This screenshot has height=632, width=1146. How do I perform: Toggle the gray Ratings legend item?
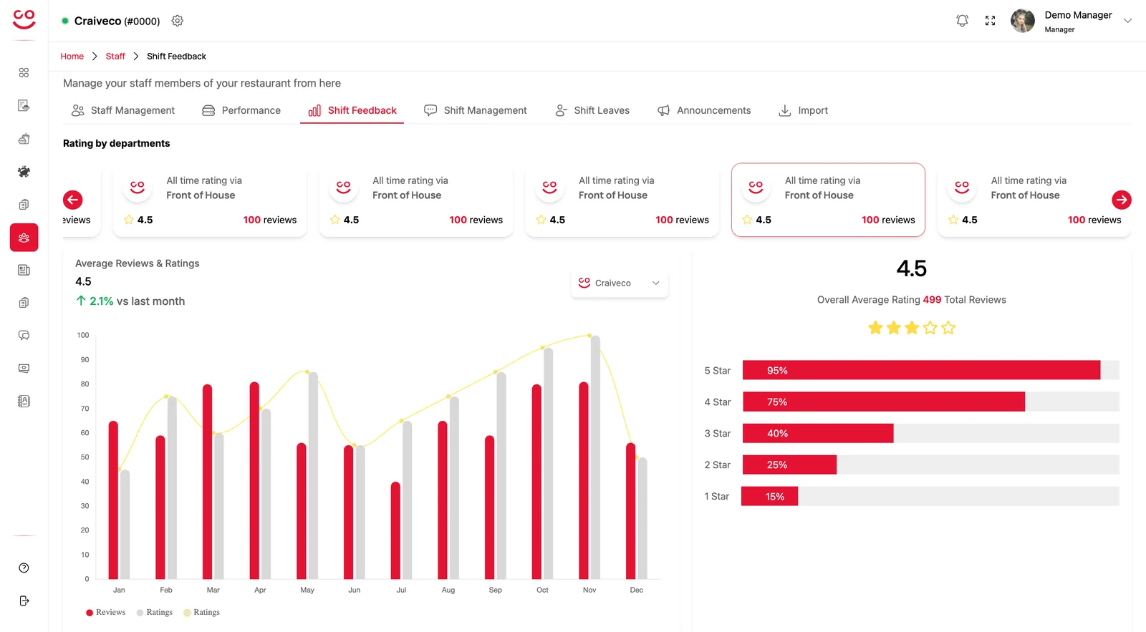[155, 613]
